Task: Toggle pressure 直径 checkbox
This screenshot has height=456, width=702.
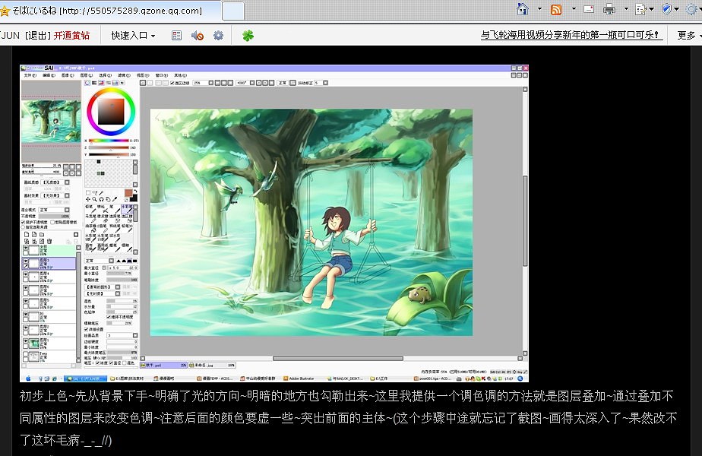Action: tap(111, 363)
